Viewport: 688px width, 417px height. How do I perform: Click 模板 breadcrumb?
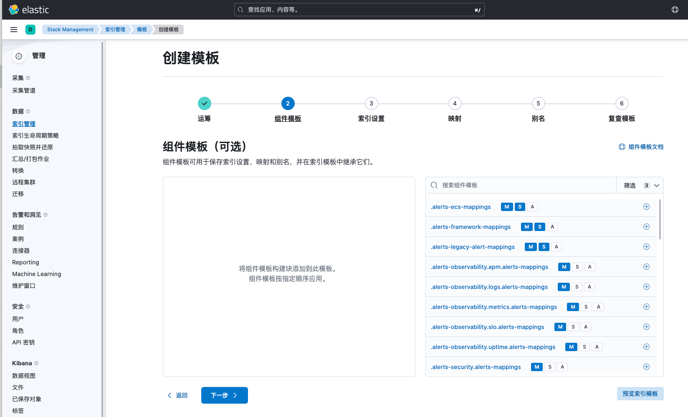coord(142,30)
